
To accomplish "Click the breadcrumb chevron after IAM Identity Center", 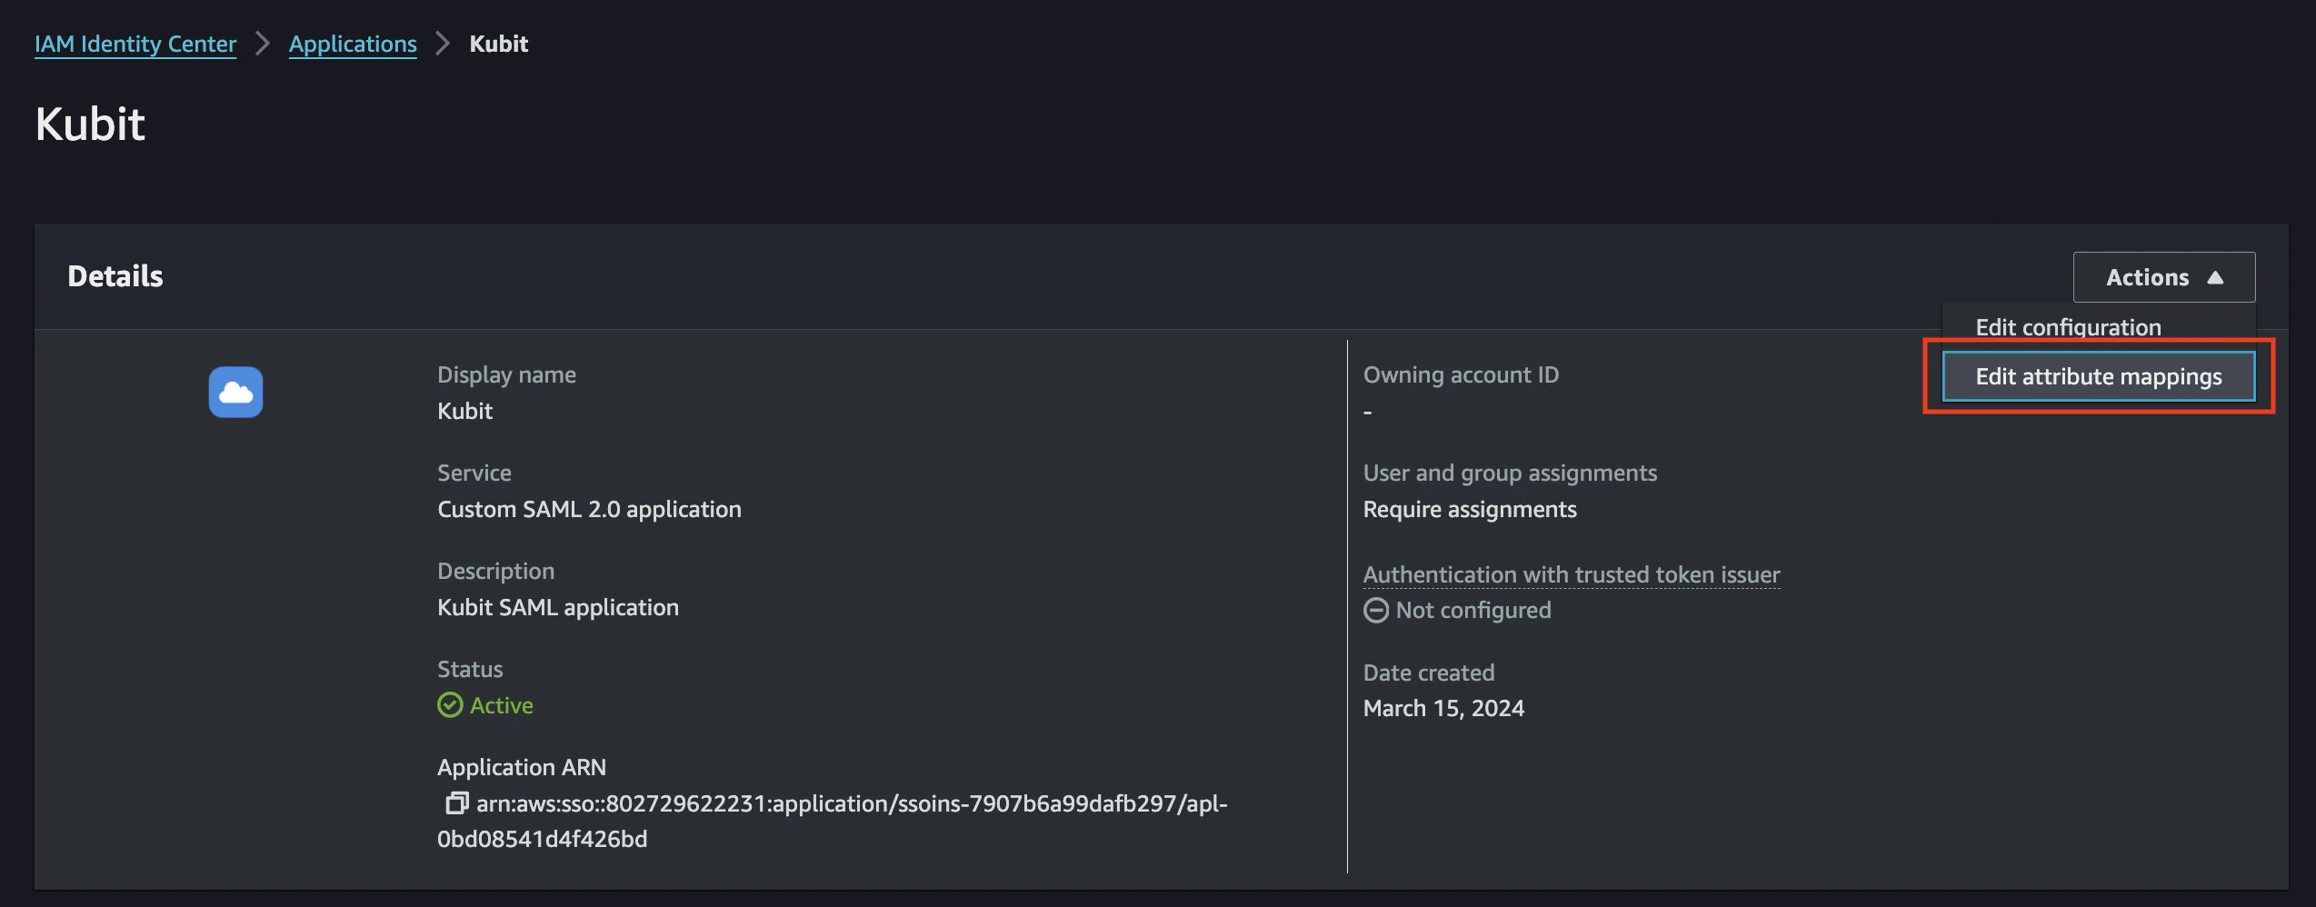I will [263, 44].
